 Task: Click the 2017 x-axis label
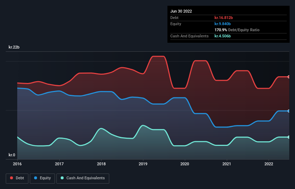tap(59, 164)
